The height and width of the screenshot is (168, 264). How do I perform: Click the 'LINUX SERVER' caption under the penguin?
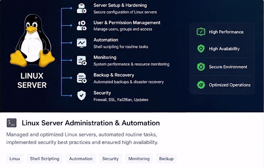click(32, 80)
